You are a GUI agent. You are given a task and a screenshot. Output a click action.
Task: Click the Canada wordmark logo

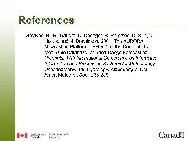coord(171,135)
